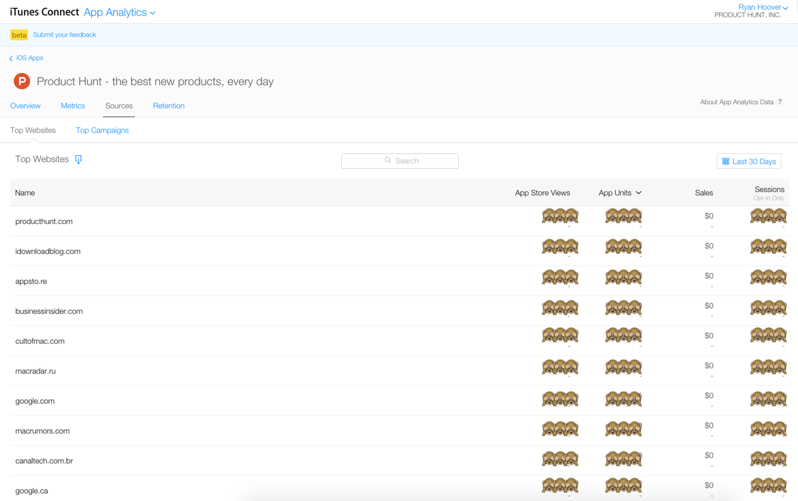Viewport: 798px width, 501px height.
Task: Select the idownloadblog.com row name
Action: click(48, 251)
